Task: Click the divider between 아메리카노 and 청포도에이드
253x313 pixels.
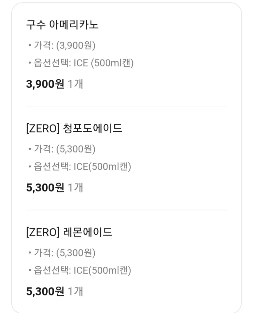Action: tap(127, 106)
